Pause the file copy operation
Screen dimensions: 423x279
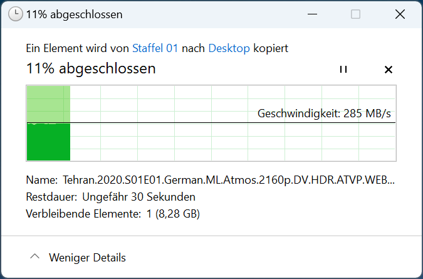pos(343,70)
